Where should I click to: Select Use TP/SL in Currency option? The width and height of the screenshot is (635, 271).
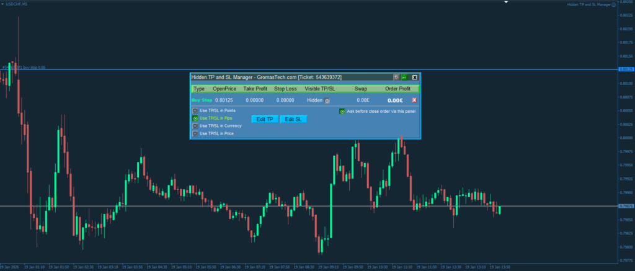(x=195, y=126)
